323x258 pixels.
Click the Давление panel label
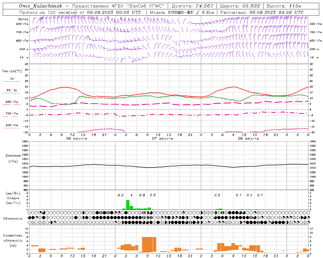tap(13, 156)
